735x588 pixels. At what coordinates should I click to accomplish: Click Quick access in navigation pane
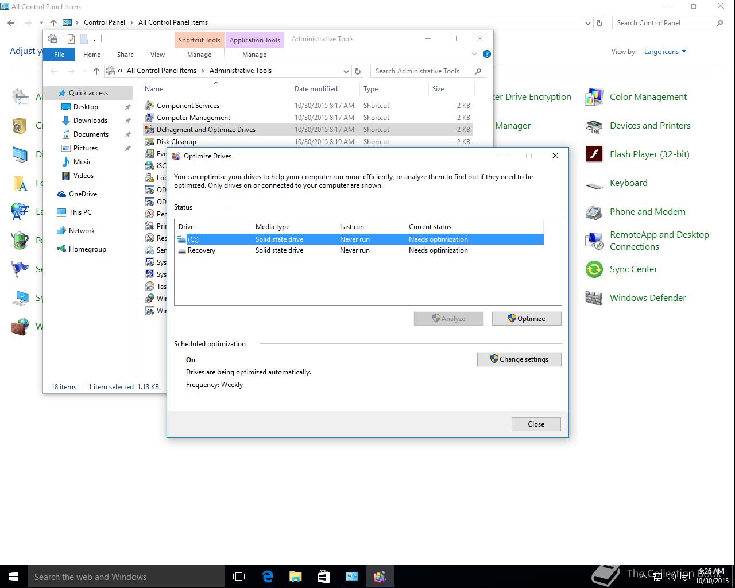coord(88,93)
